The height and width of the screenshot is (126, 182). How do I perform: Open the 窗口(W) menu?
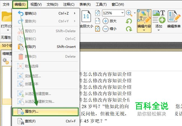[x=118, y=4]
